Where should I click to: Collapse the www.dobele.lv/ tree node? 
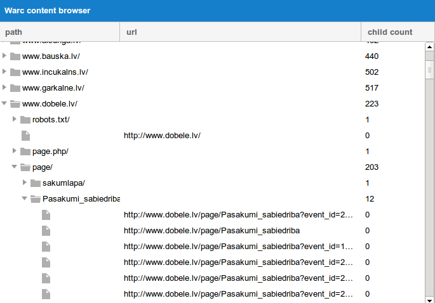point(4,103)
